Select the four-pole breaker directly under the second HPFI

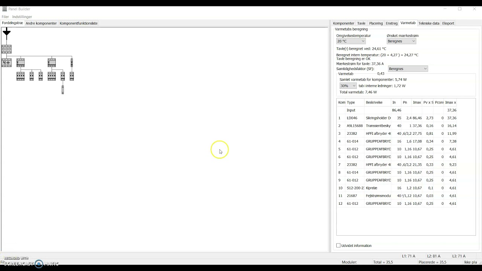click(52, 76)
